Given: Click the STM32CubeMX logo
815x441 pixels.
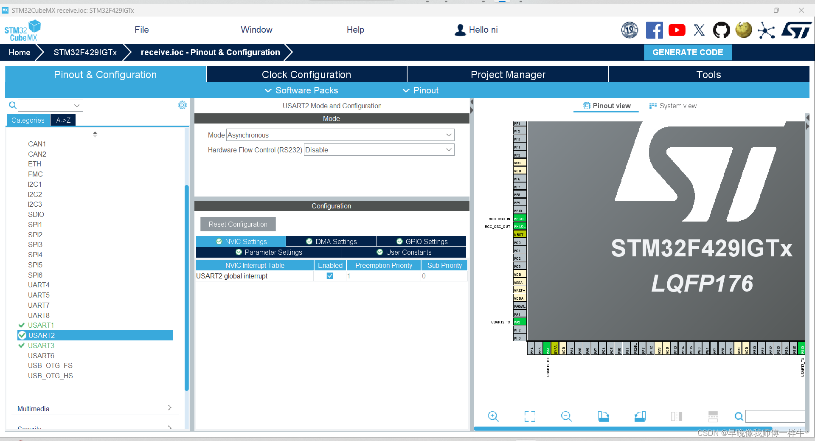Looking at the screenshot, I should [x=22, y=31].
